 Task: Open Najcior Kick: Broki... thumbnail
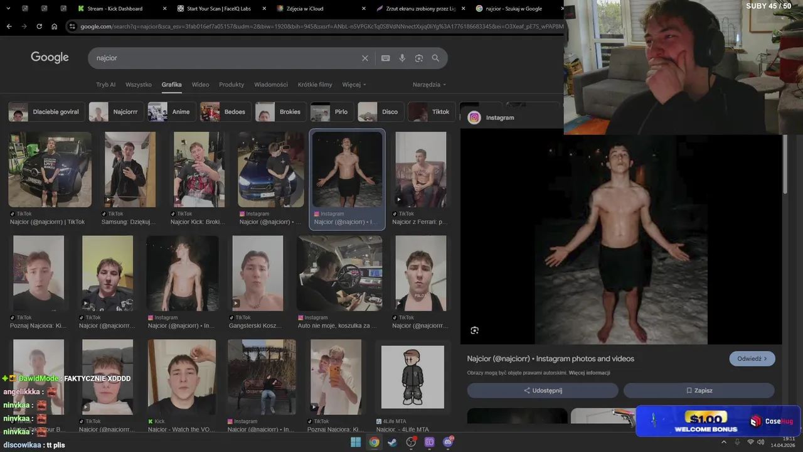click(199, 169)
